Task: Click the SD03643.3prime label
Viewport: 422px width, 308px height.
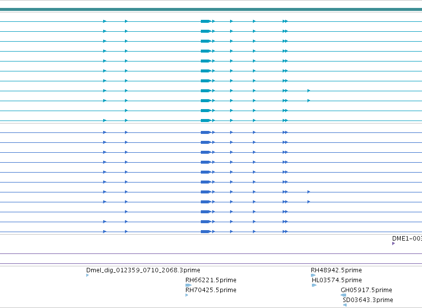Action: point(367,300)
